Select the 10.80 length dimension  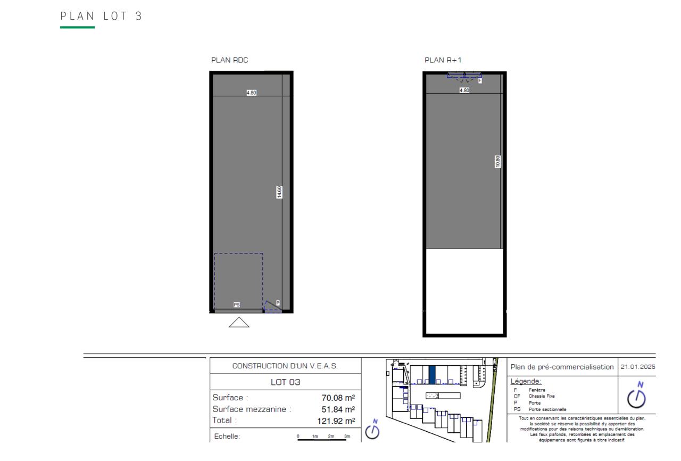tap(498, 161)
